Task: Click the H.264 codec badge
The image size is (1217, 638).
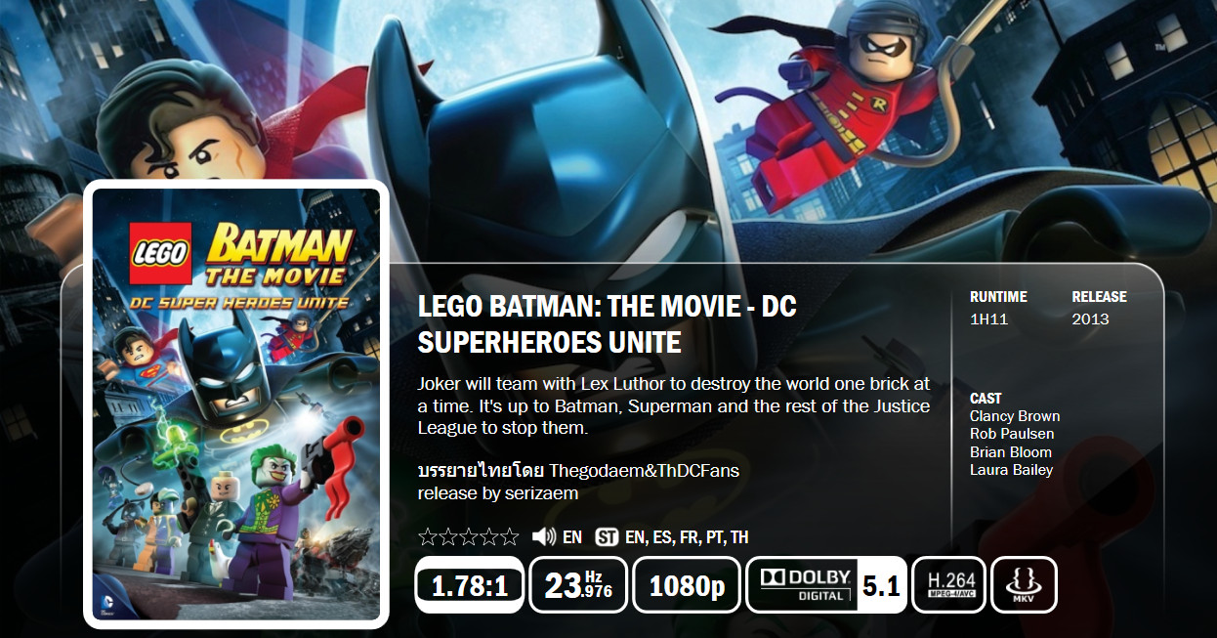Action: click(948, 585)
